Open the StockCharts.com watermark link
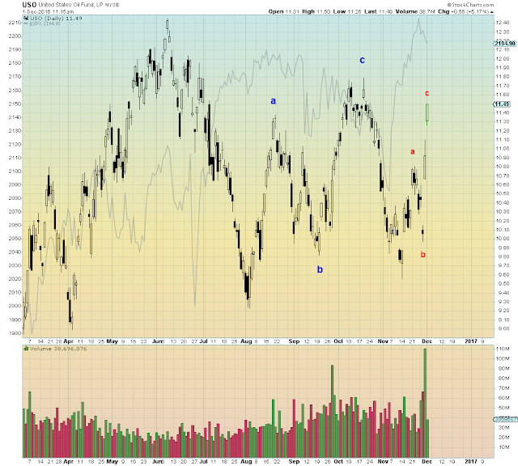518x466 pixels. point(470,5)
